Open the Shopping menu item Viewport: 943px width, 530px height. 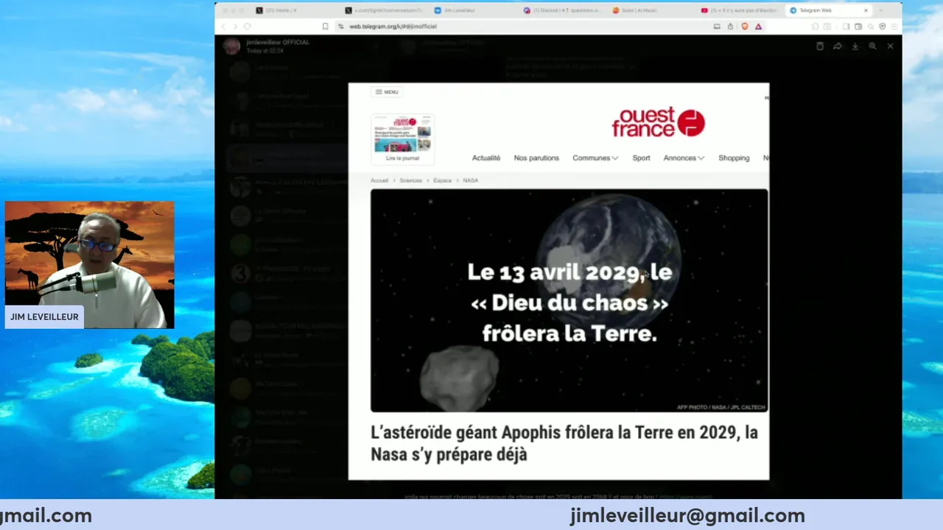click(734, 158)
